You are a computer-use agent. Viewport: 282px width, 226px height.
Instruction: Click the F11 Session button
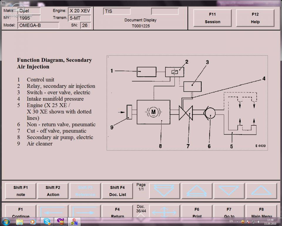coord(212,18)
